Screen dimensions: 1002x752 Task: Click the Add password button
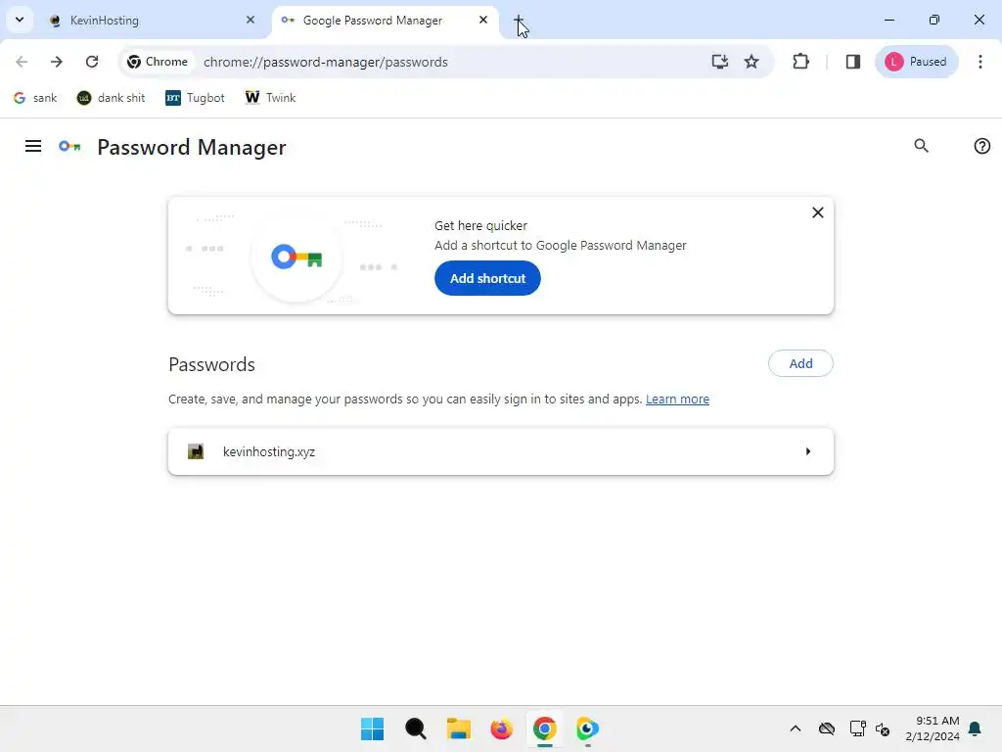(x=800, y=363)
